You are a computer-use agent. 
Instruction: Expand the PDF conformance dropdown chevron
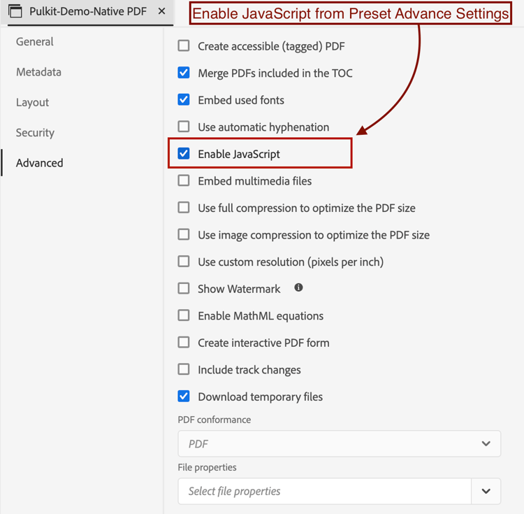click(486, 443)
